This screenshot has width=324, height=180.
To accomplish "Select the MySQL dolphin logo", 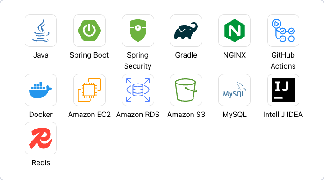I will 235,90.
